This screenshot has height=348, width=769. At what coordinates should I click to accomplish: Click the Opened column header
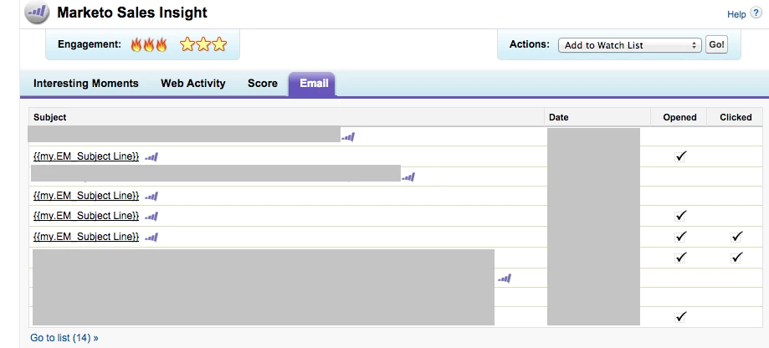click(x=679, y=117)
